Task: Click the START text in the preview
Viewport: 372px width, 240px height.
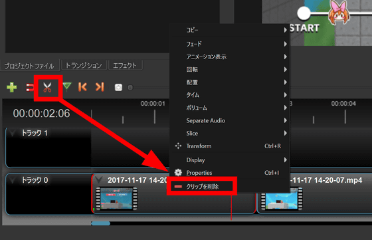Action: tap(305, 28)
